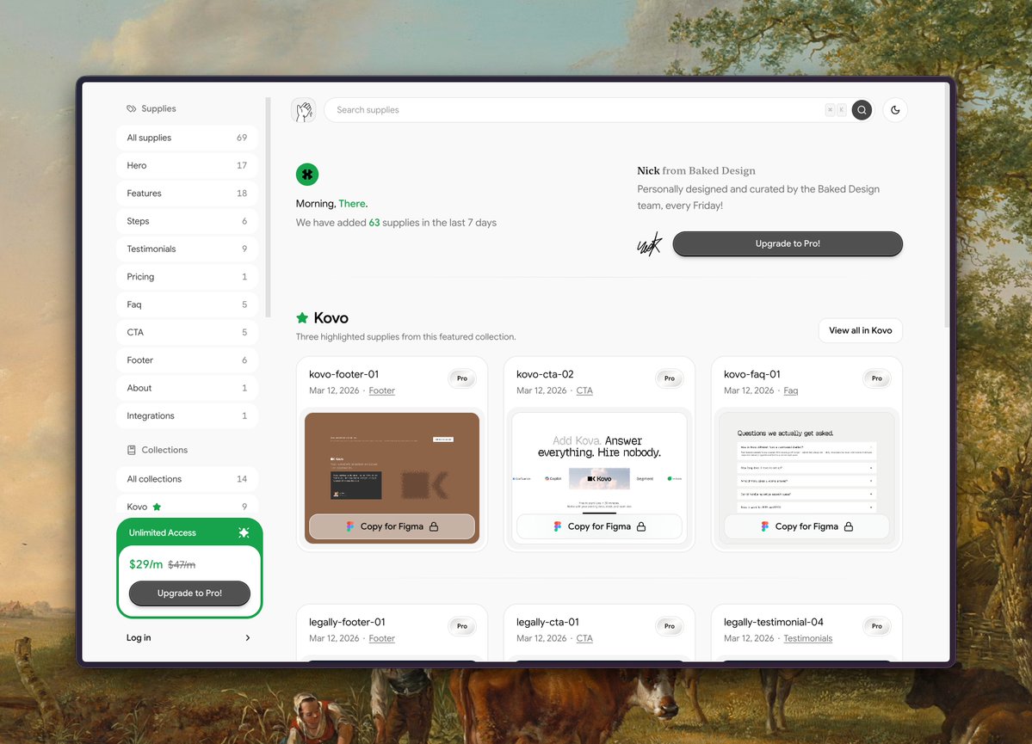Click the Supplies tag icon in the sidebar
1032x744 pixels.
132,108
